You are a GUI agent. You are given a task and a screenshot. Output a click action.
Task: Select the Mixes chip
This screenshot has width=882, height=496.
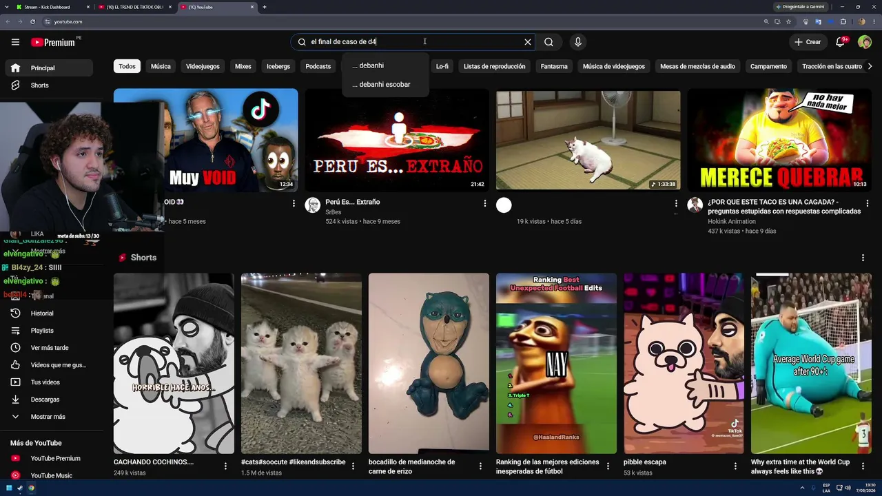point(243,66)
